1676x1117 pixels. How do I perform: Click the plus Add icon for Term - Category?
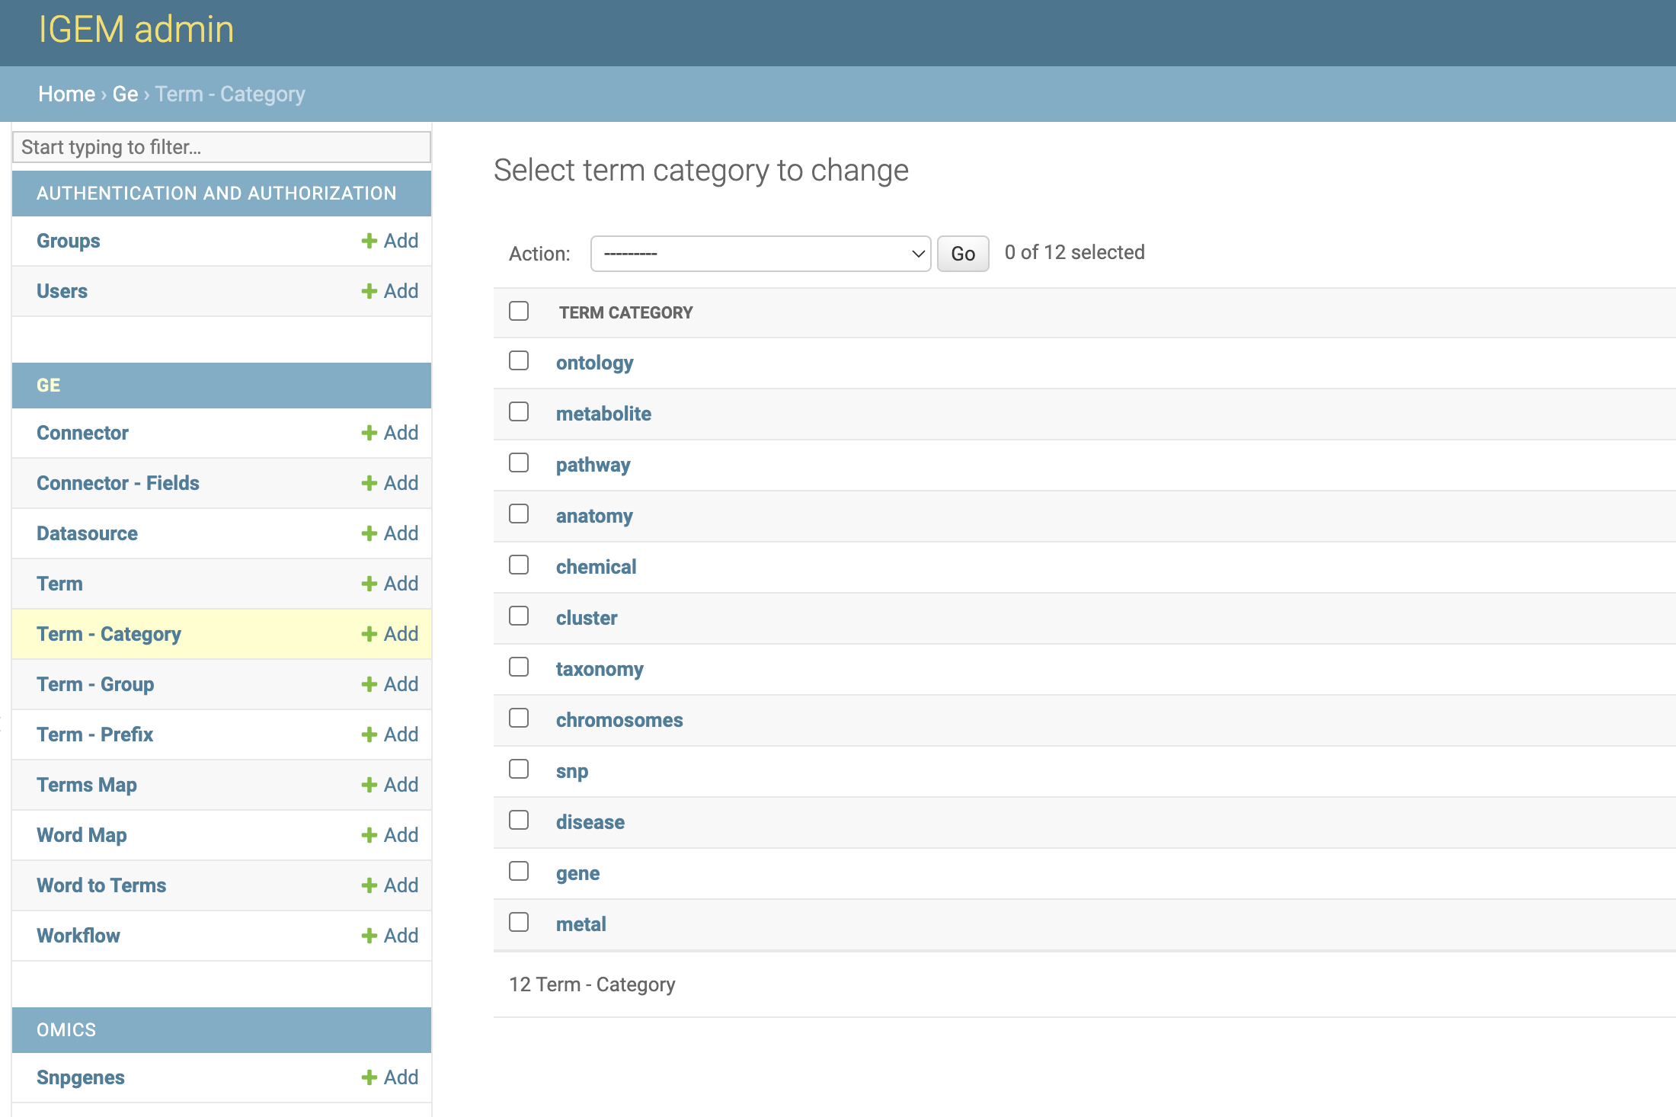(x=369, y=634)
